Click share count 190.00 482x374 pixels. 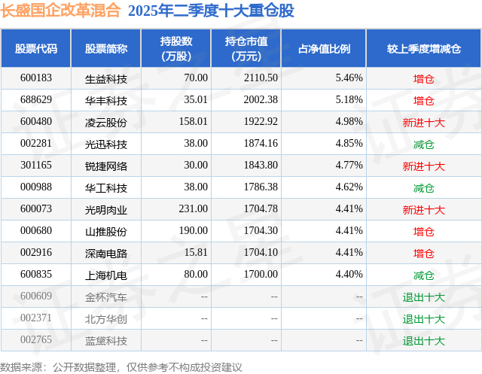pos(194,230)
